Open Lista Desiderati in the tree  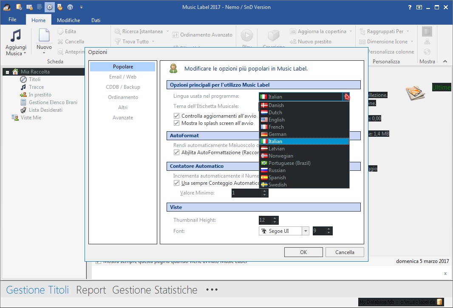(x=45, y=110)
